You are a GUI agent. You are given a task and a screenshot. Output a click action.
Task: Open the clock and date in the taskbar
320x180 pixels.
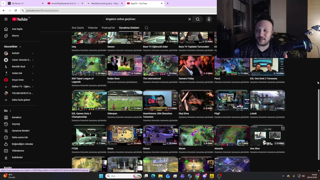click(x=312, y=176)
